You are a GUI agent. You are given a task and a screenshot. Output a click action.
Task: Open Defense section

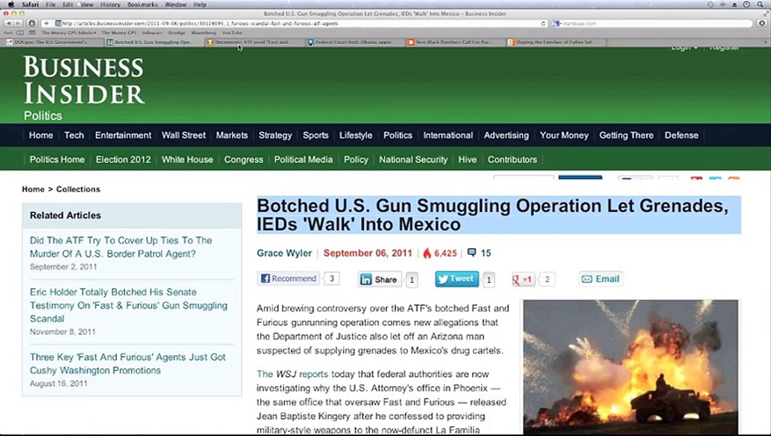pyautogui.click(x=681, y=135)
